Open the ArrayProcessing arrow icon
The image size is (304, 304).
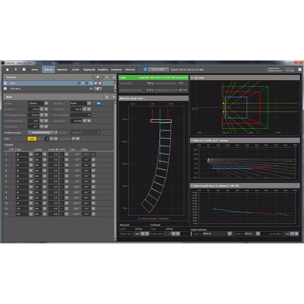tap(56, 132)
